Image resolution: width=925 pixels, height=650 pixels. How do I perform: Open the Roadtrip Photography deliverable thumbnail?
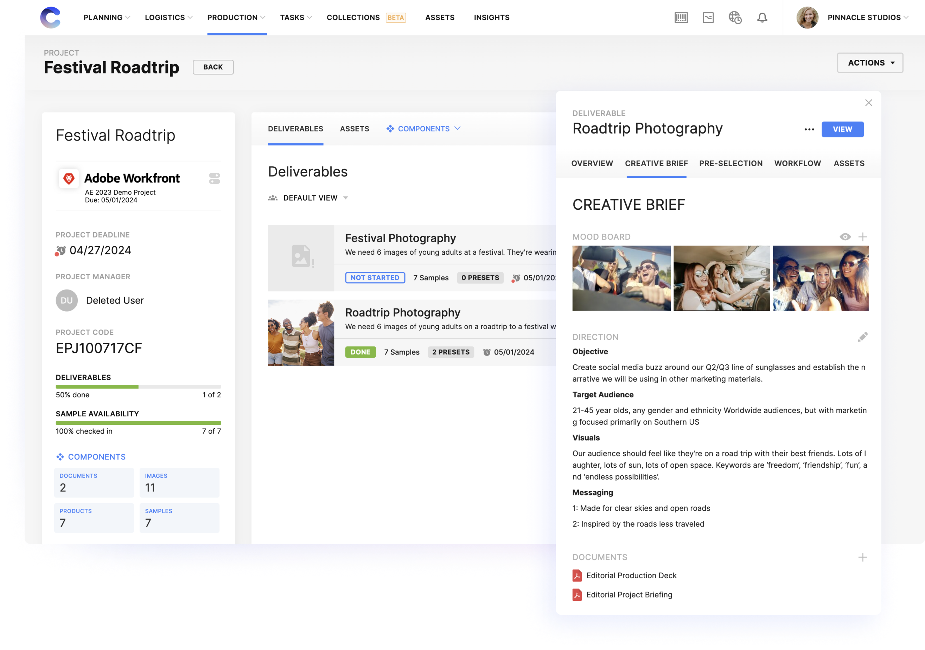point(301,332)
